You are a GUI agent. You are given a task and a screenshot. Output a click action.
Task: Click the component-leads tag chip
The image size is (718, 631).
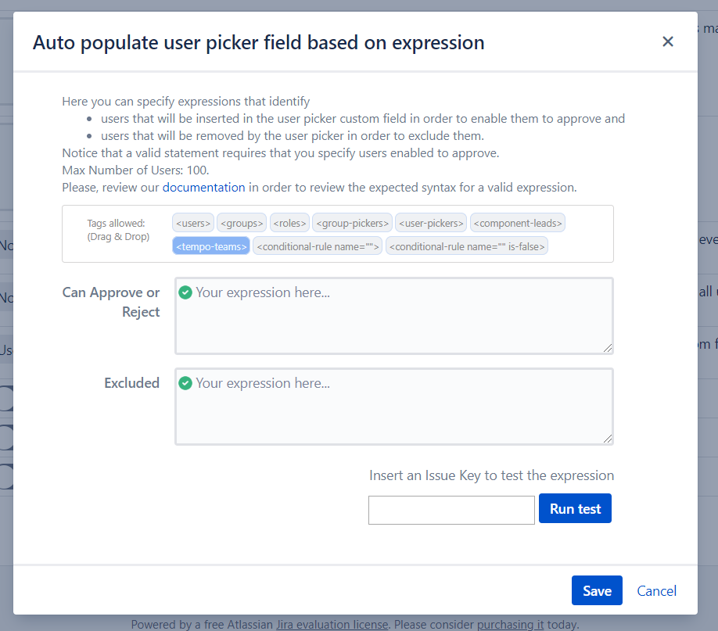[517, 223]
